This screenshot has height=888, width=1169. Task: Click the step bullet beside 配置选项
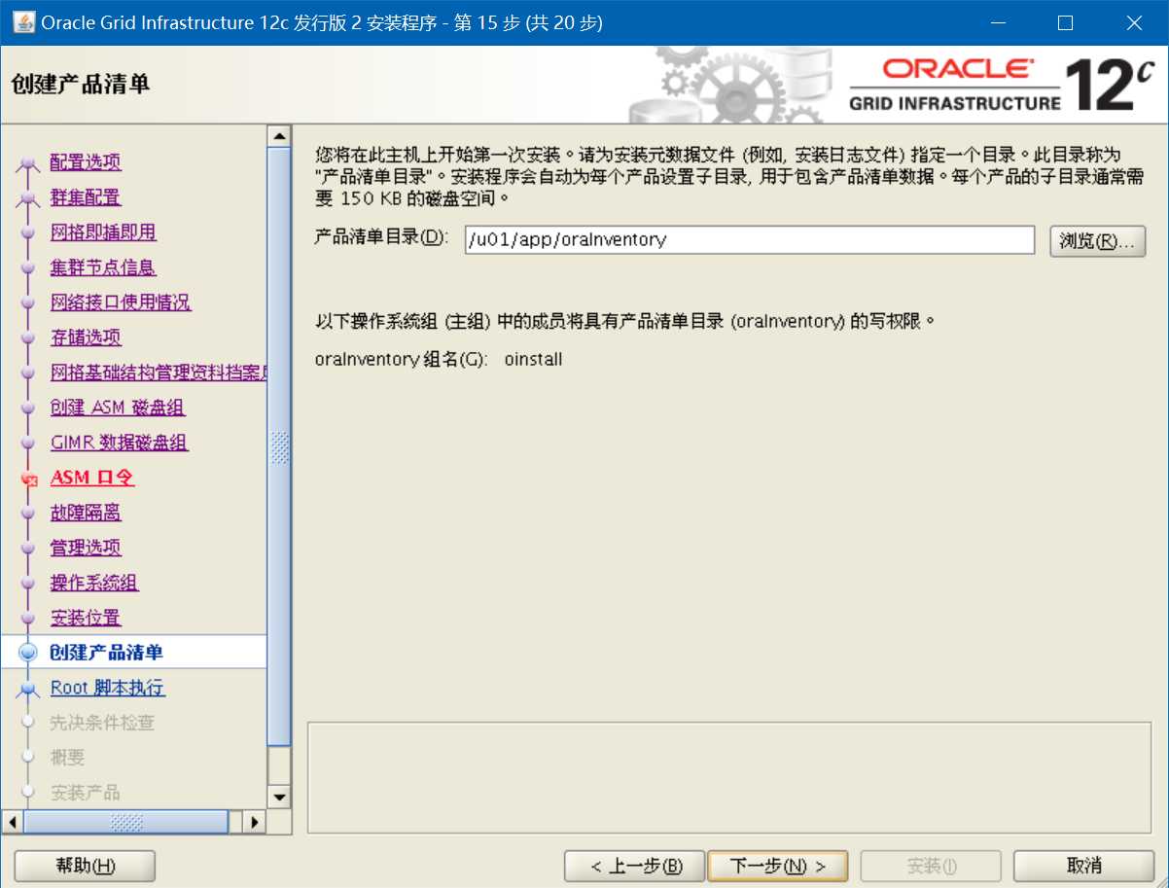(x=28, y=163)
